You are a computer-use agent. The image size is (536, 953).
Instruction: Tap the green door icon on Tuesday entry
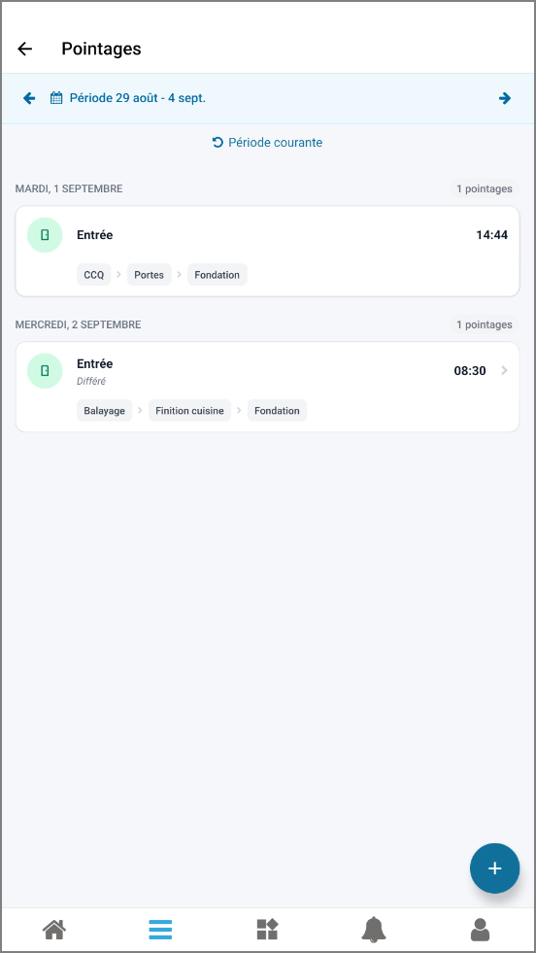[x=45, y=235]
